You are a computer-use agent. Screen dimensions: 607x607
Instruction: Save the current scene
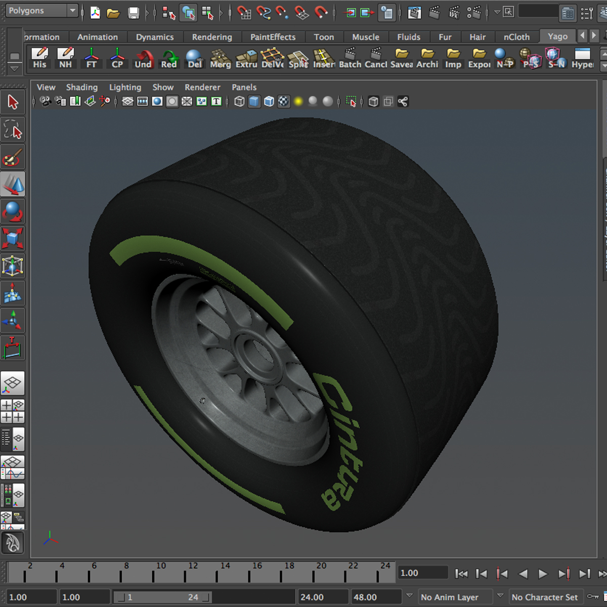point(133,13)
